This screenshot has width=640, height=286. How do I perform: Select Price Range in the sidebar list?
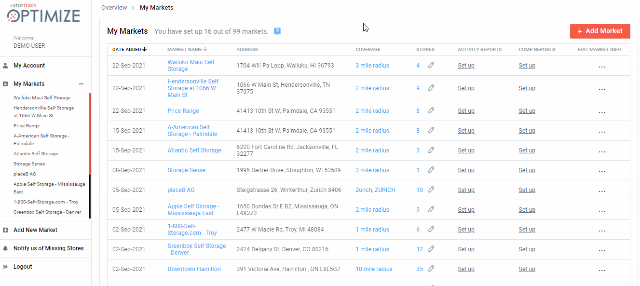[x=27, y=126]
